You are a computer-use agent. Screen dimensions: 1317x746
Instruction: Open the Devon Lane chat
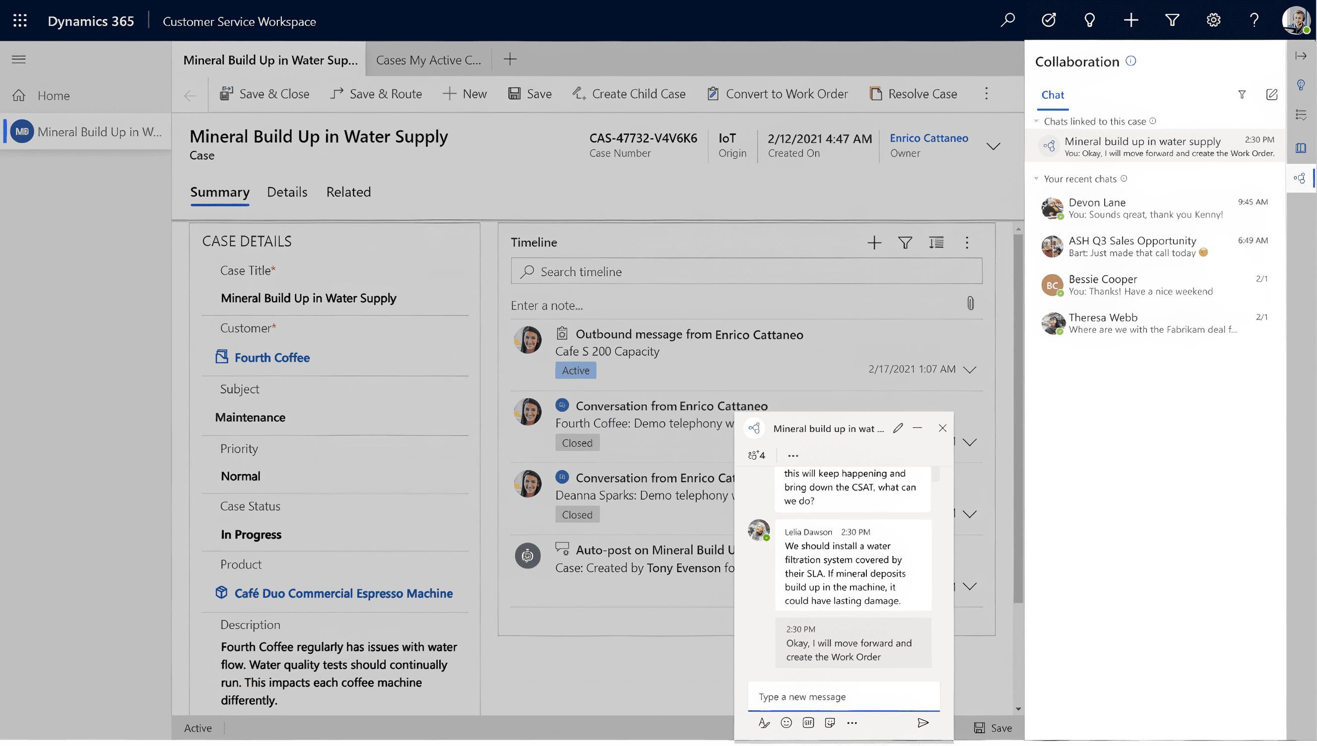tap(1155, 208)
